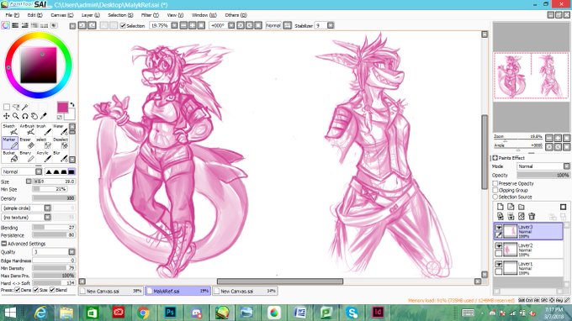Select the Bucket fill tool
This screenshot has height=321, width=572.
(x=10, y=156)
